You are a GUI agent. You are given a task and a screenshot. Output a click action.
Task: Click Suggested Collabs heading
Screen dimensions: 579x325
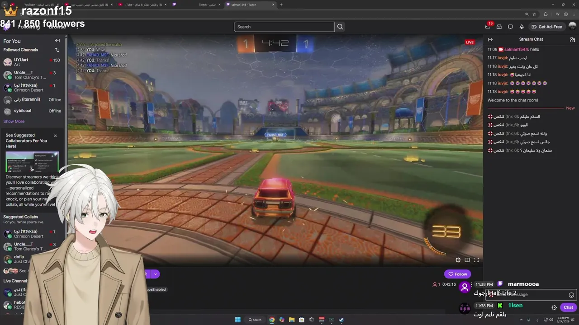coord(21,217)
